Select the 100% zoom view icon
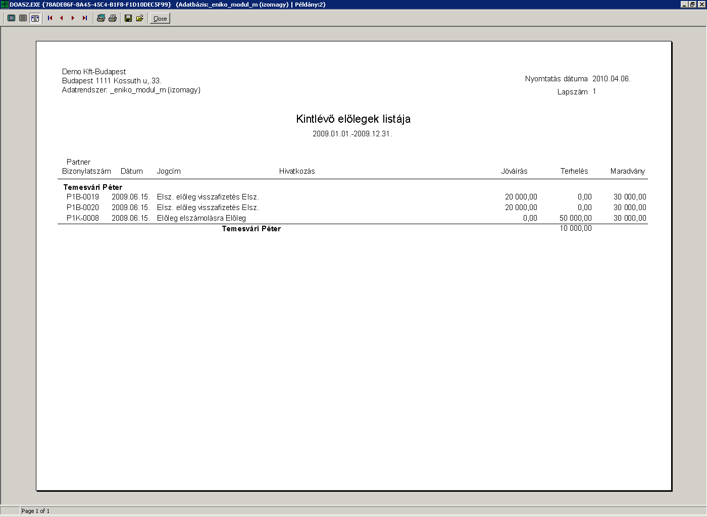The image size is (707, 517). click(x=23, y=18)
